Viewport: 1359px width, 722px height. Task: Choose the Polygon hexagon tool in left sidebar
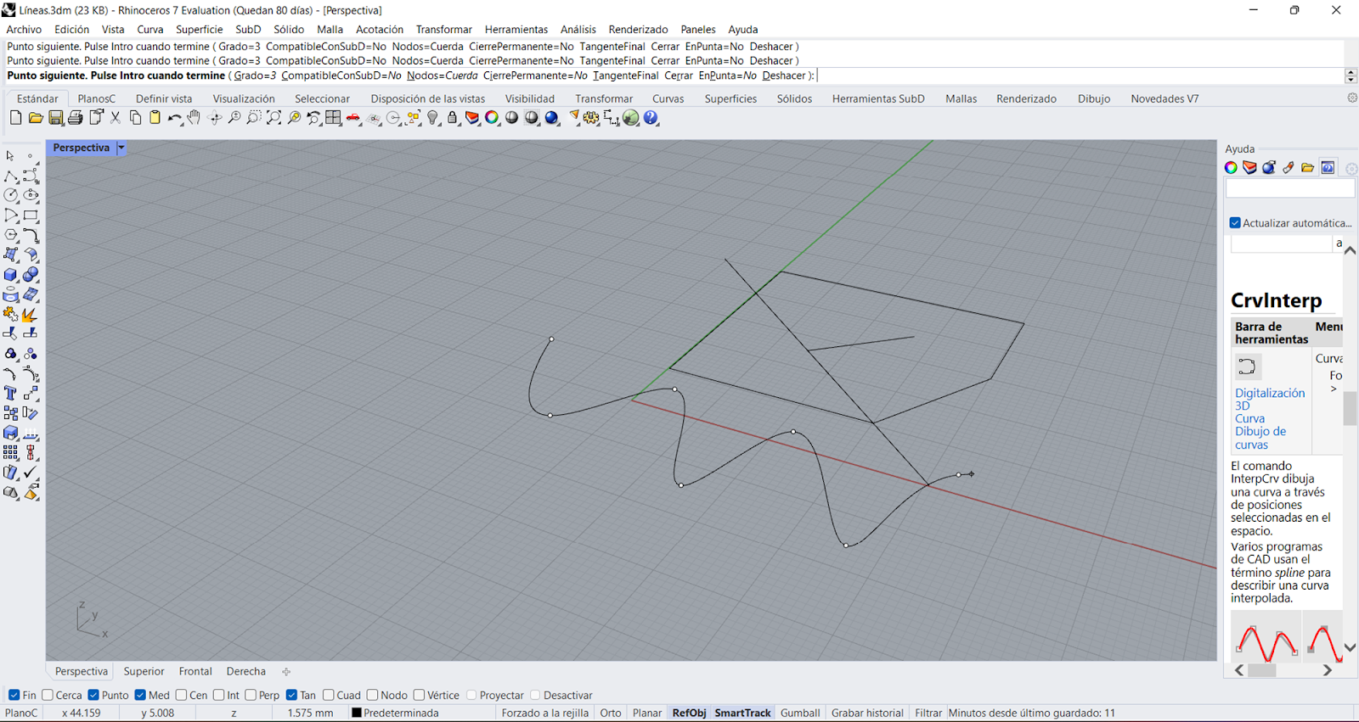coord(10,235)
